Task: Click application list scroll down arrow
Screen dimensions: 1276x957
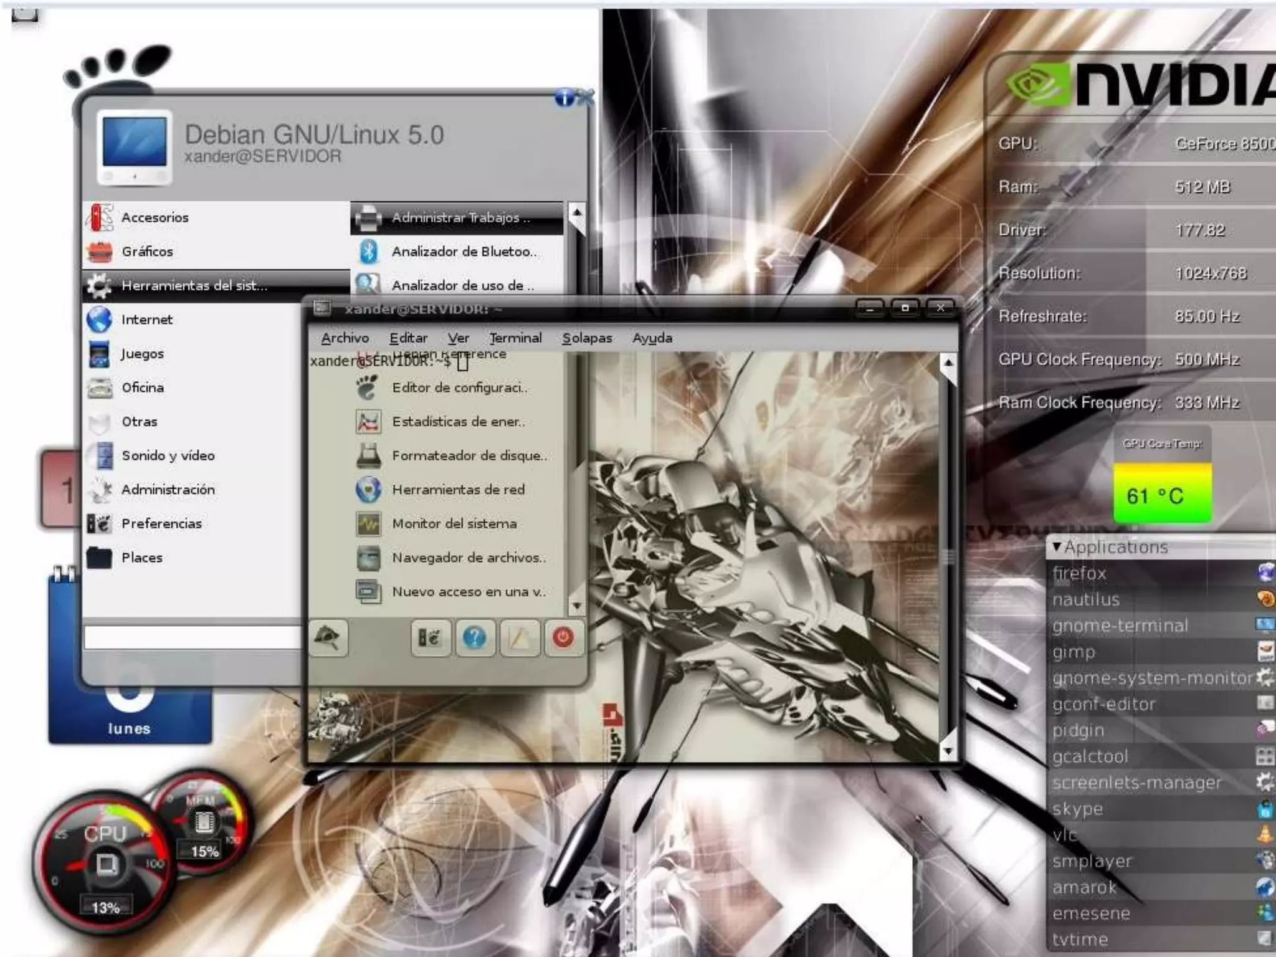Action: pyautogui.click(x=577, y=605)
